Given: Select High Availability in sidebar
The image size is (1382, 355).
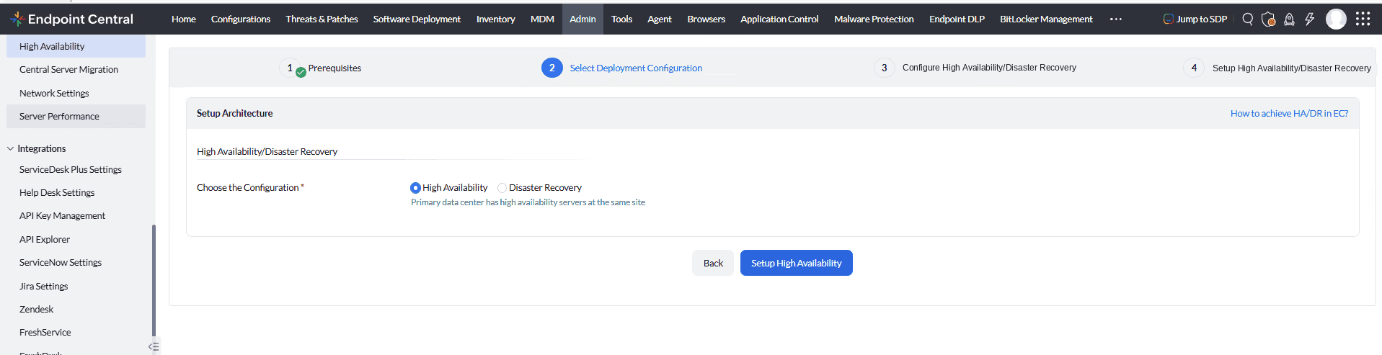Looking at the screenshot, I should (76, 46).
